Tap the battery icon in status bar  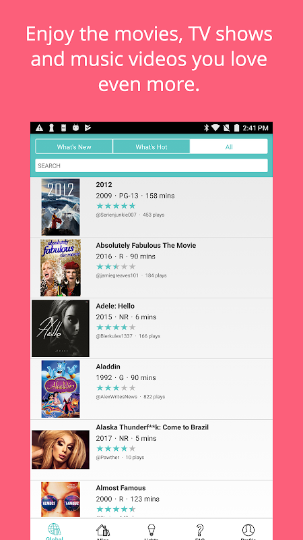[x=236, y=128]
